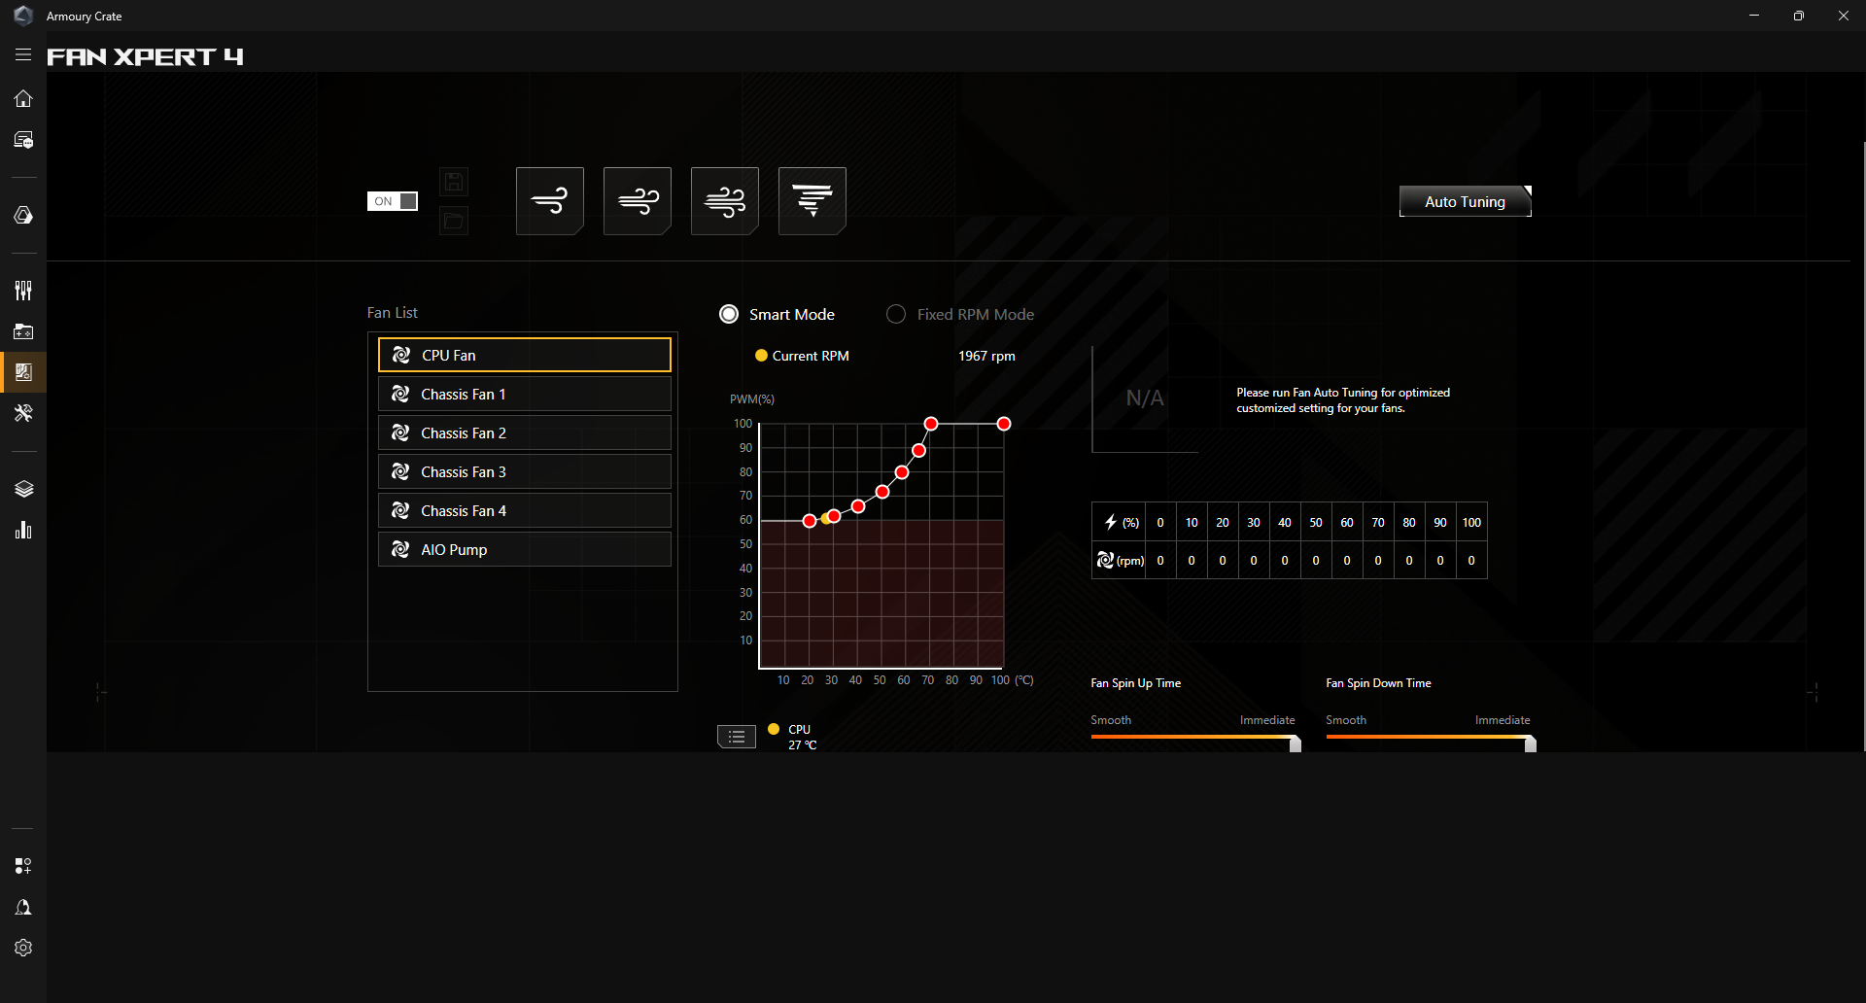
Task: Open the Tools hammer-and-wrench icon
Action: [x=23, y=413]
